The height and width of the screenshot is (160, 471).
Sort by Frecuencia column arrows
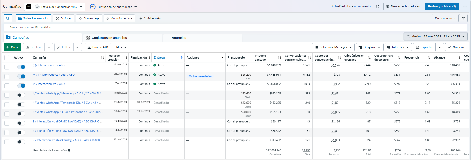pos(429,58)
